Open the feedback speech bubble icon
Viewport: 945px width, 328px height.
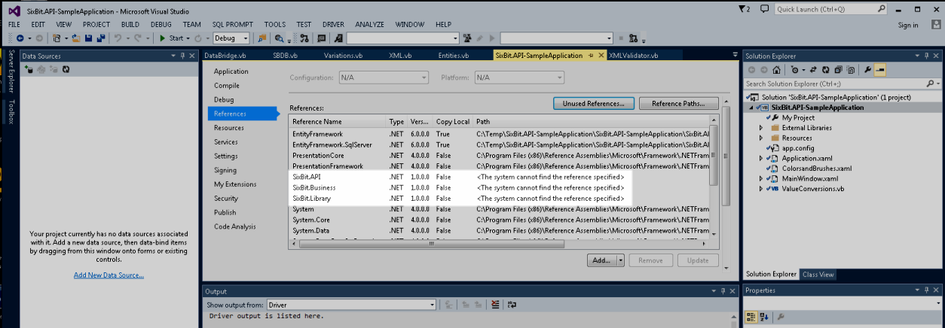(765, 9)
